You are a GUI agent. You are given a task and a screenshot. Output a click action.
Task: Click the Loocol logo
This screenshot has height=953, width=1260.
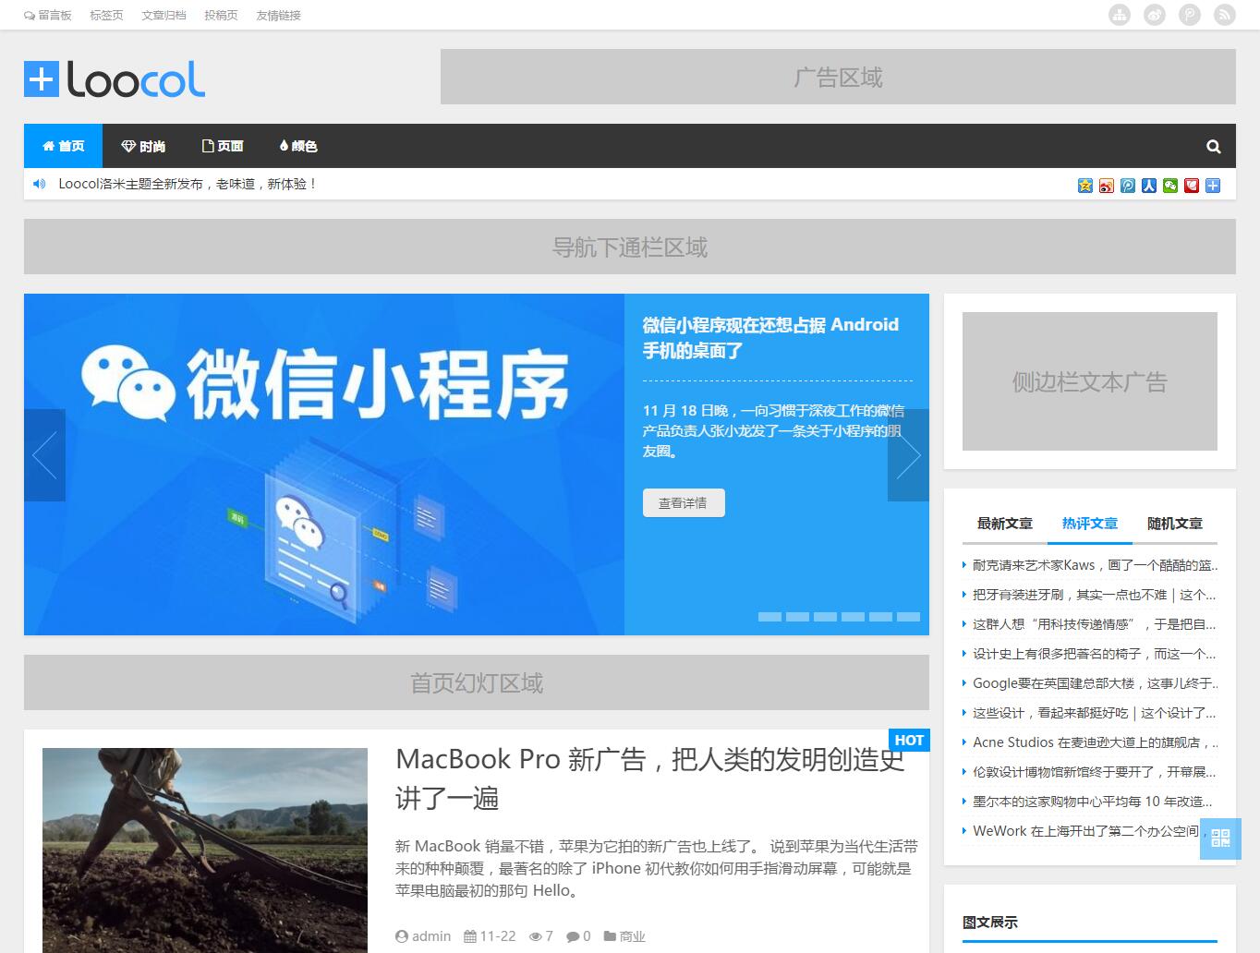point(115,79)
